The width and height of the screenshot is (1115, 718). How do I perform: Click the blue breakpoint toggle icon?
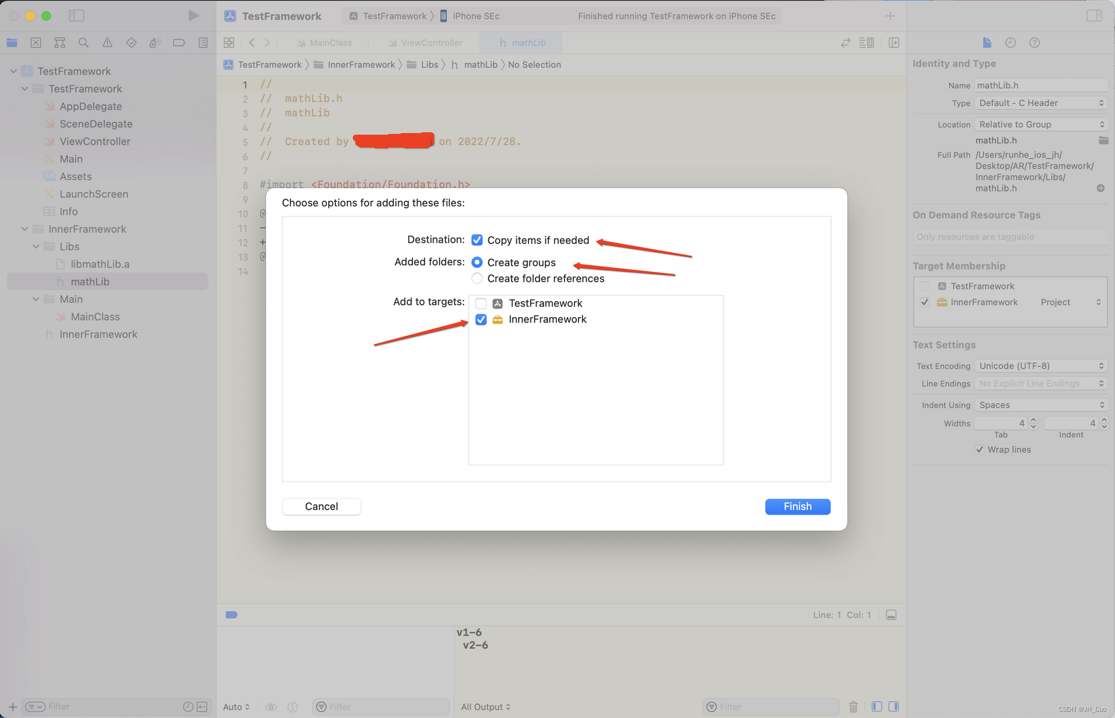click(231, 615)
